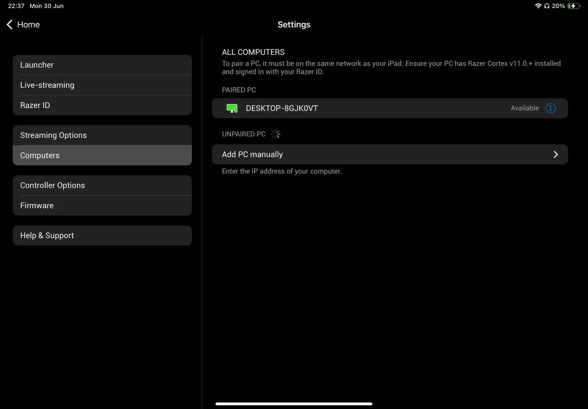Tap the info icon for DESKTOP-8GJK0VT

[x=550, y=108]
